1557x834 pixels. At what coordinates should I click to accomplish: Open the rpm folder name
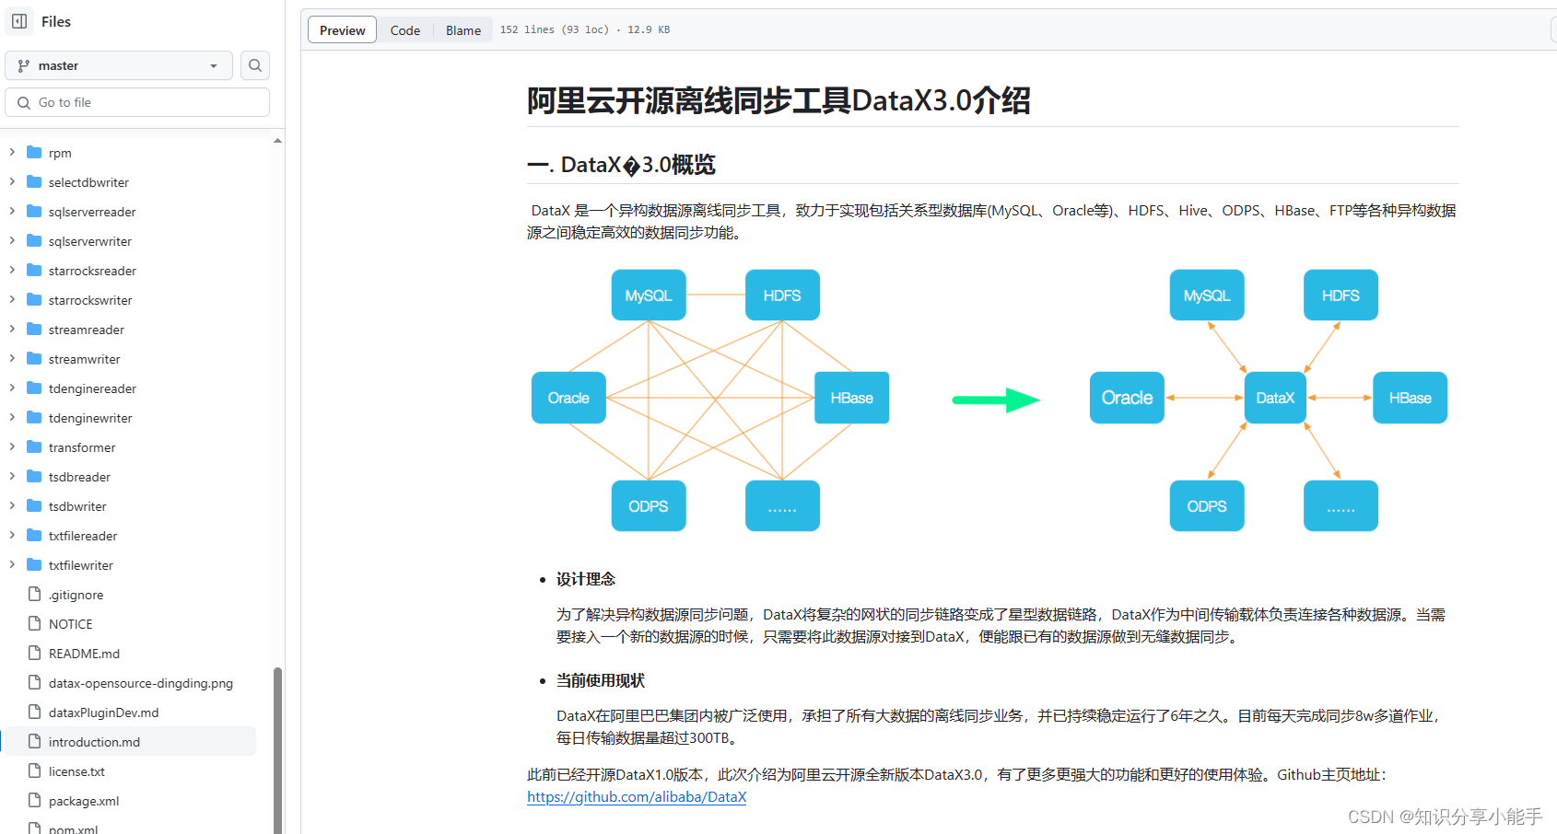[60, 153]
